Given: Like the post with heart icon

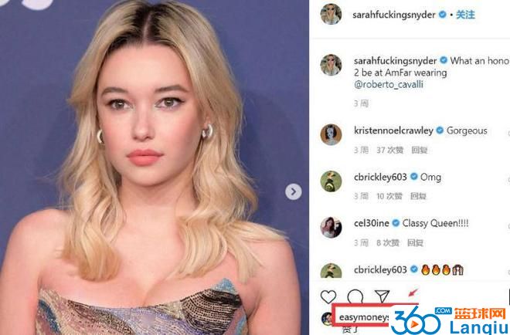Looking at the screenshot, I should (328, 297).
